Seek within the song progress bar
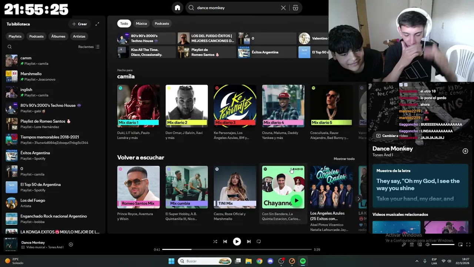 (x=237, y=250)
